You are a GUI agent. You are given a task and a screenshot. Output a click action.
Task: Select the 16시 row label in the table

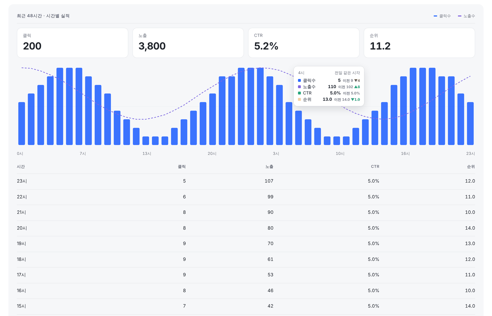click(21, 291)
